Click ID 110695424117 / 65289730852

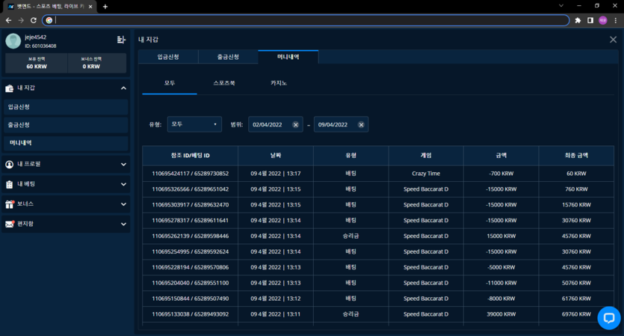[x=191, y=174]
